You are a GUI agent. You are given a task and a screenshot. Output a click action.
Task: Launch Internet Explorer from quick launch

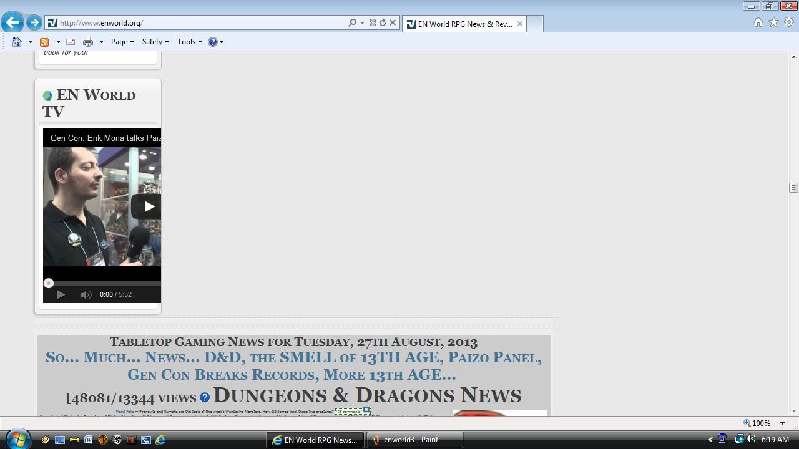pos(160,440)
